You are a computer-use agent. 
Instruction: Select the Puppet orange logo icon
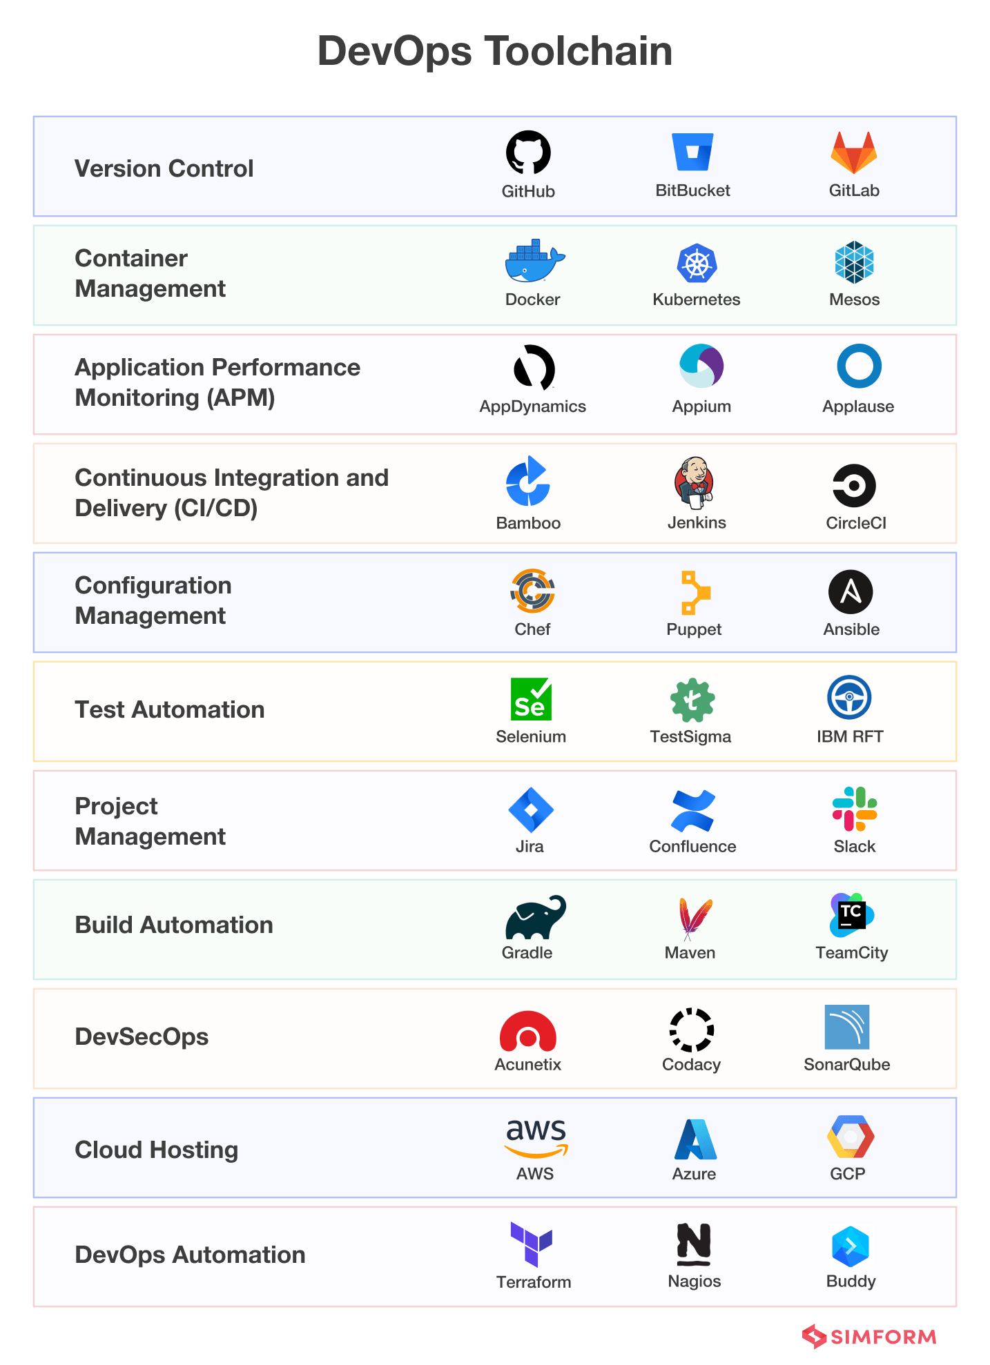695,592
